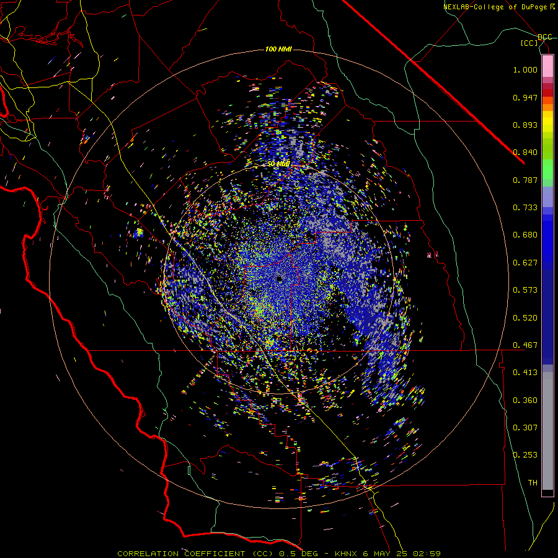Select the 0.413 scale value
The height and width of the screenshot is (558, 558).
point(525,373)
